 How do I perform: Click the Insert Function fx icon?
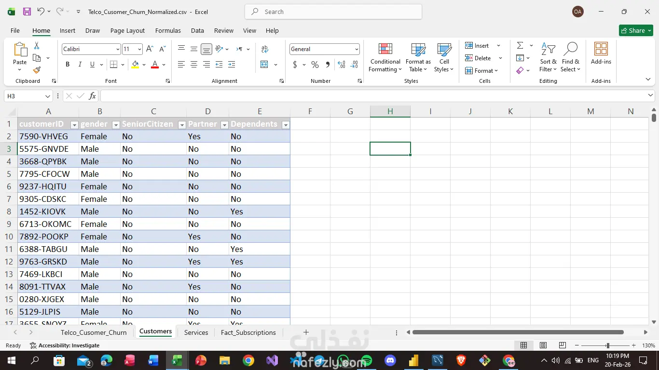(93, 96)
